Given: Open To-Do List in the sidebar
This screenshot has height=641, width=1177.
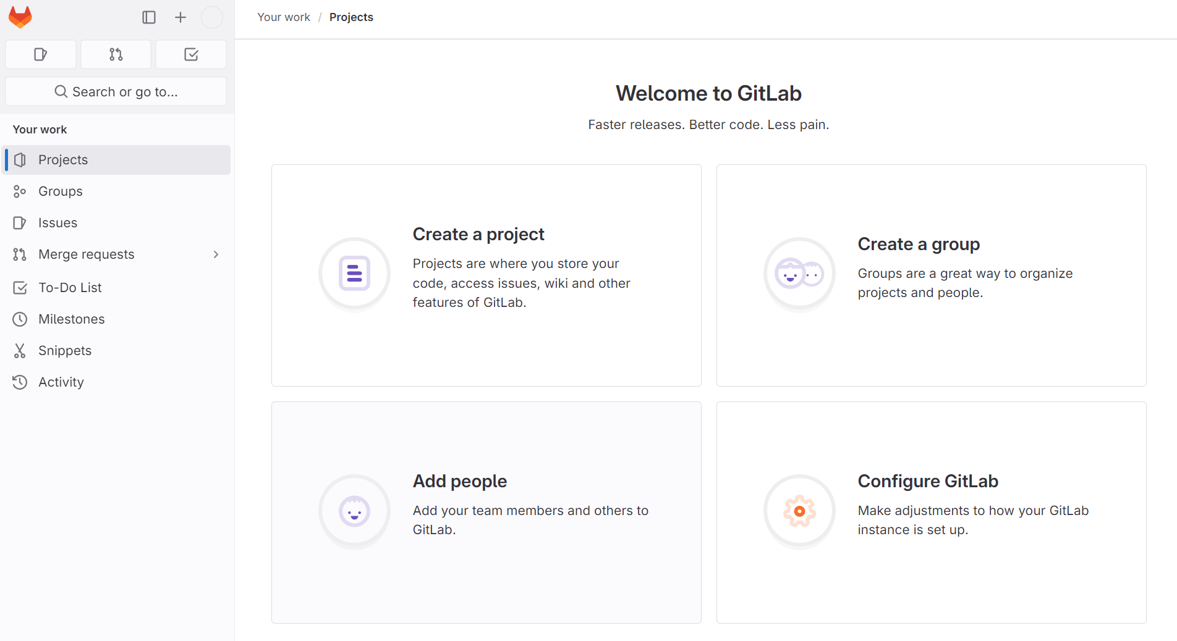Looking at the screenshot, I should 117,288.
